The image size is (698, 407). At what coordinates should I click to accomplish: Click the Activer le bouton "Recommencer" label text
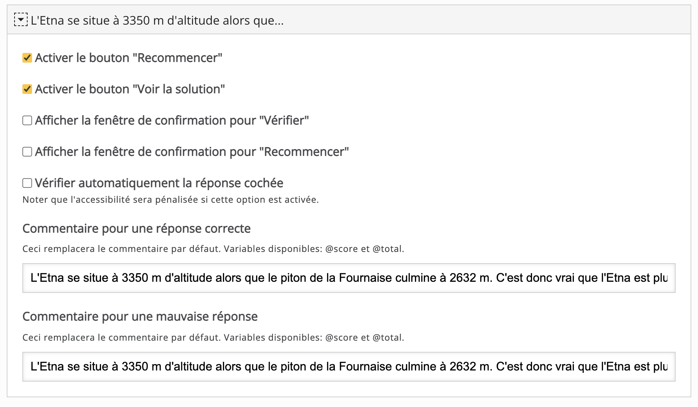coord(128,58)
